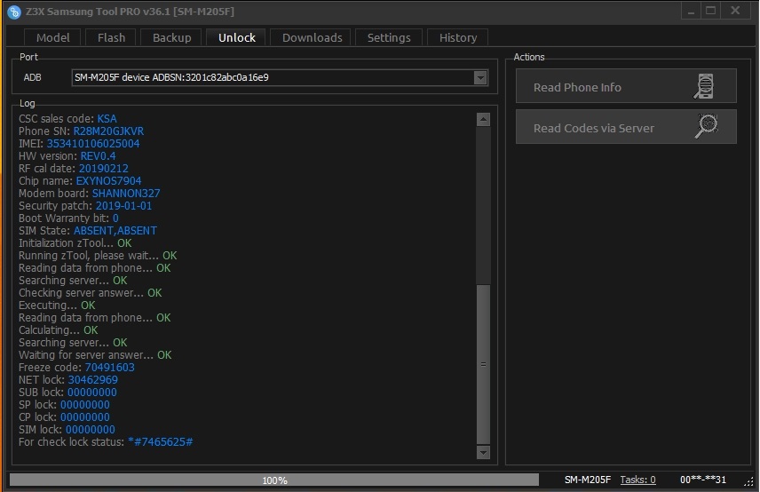The height and width of the screenshot is (492, 760).
Task: Open the Tasks: 0 link
Action: pyautogui.click(x=637, y=480)
